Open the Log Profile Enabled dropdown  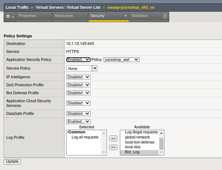pos(78,121)
